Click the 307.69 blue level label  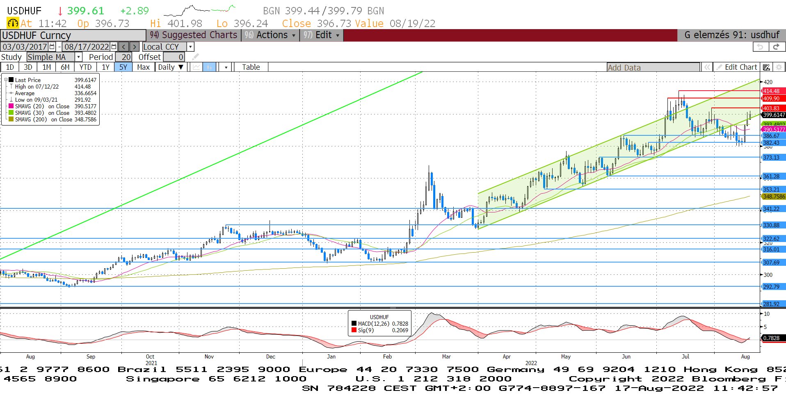(x=774, y=263)
